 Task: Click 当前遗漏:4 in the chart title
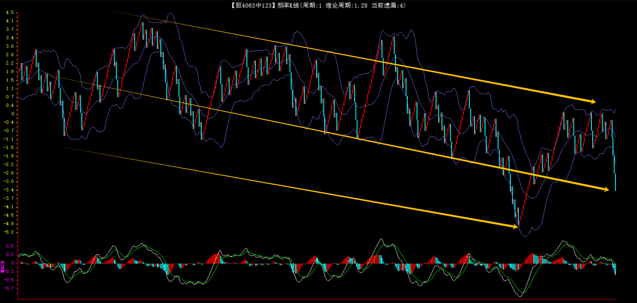388,5
